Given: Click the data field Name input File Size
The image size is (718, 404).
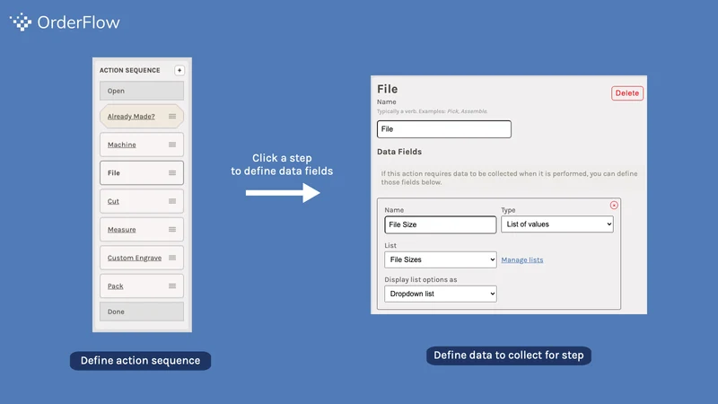Looking at the screenshot, I should point(441,224).
